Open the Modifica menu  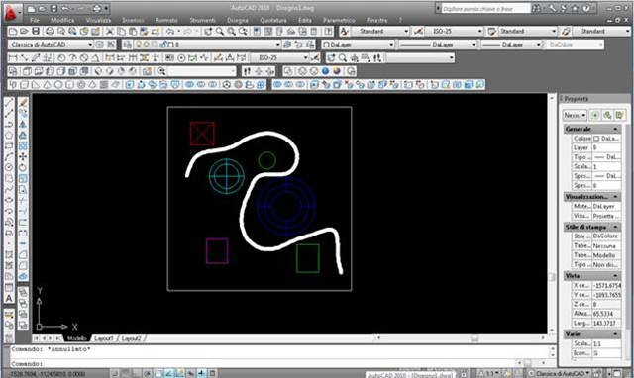pyautogui.click(x=62, y=20)
